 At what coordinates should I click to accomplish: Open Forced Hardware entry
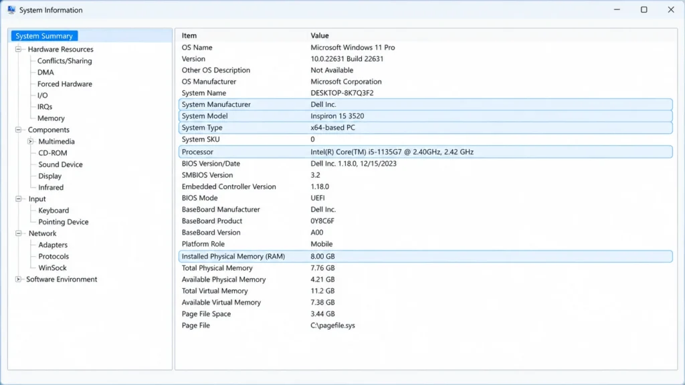point(65,84)
